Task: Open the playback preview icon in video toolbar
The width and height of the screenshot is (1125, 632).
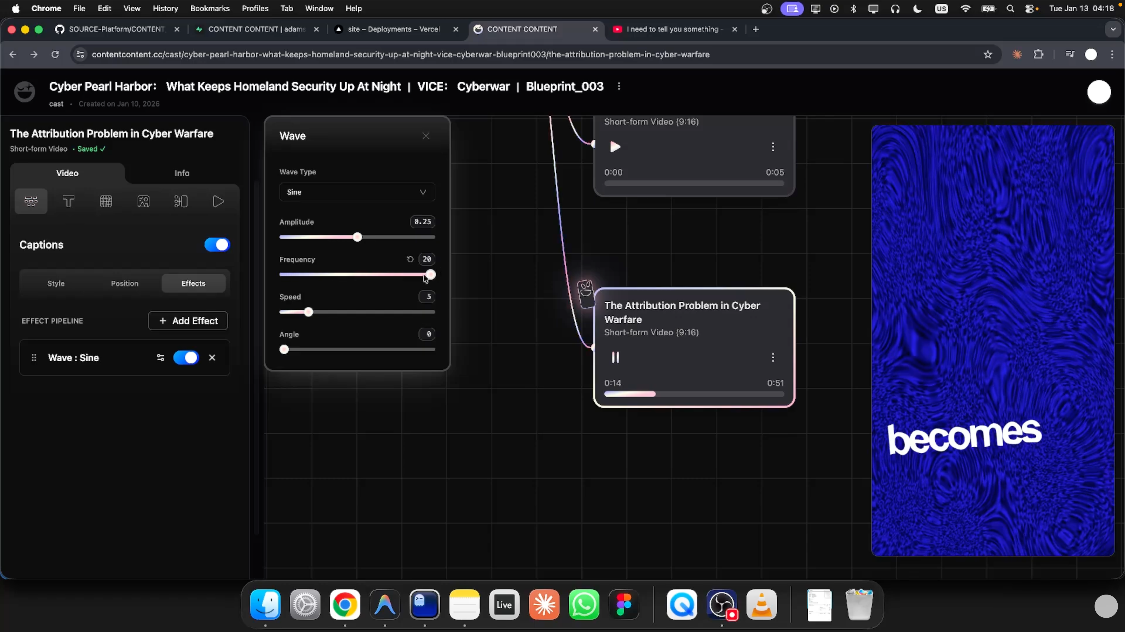Action: coord(218,201)
